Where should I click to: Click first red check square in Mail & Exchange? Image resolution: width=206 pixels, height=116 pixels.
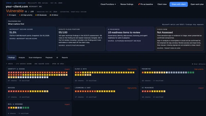[x=9, y=108]
